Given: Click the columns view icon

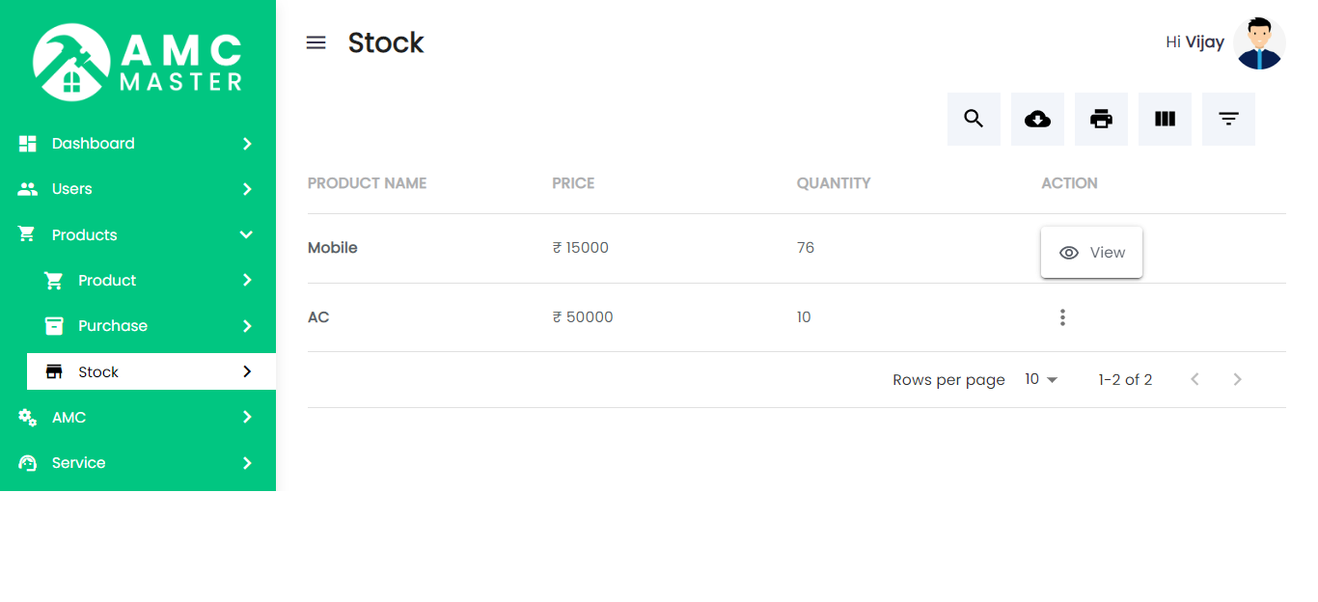Looking at the screenshot, I should (1165, 119).
